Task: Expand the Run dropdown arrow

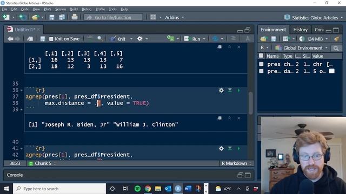Action: point(204,39)
